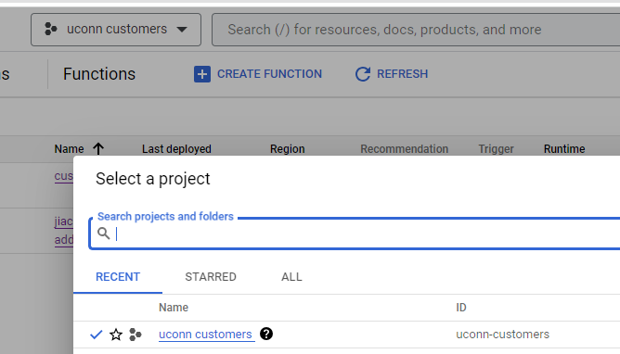Click the REFRESH button label
Viewport: 620px width, 354px height.
[x=402, y=74]
